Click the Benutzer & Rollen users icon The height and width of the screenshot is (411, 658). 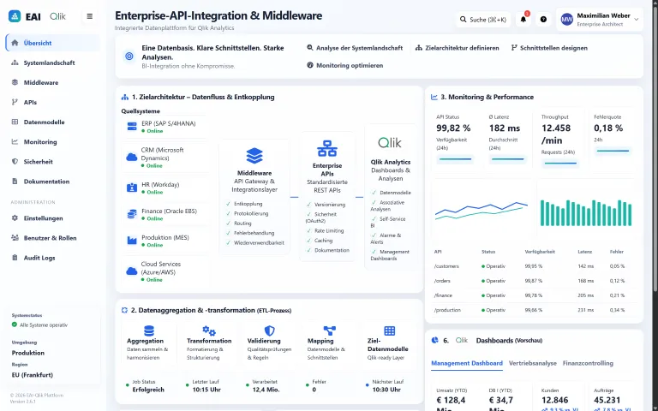(x=15, y=238)
